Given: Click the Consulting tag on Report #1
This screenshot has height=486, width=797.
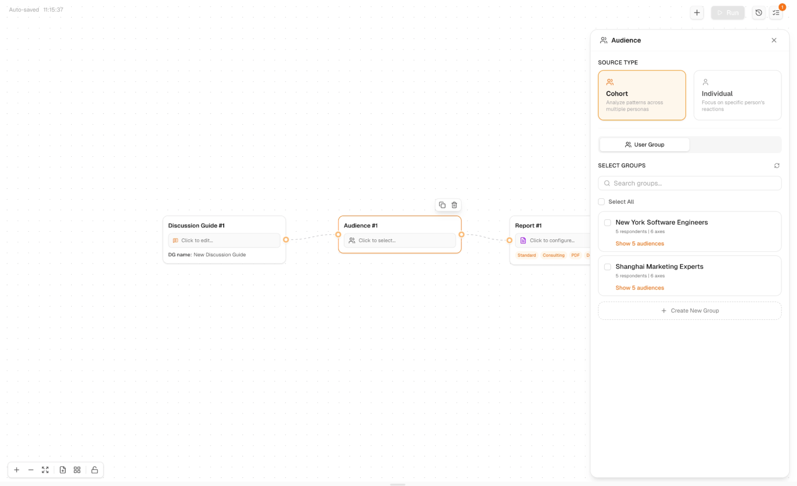Looking at the screenshot, I should coord(554,255).
